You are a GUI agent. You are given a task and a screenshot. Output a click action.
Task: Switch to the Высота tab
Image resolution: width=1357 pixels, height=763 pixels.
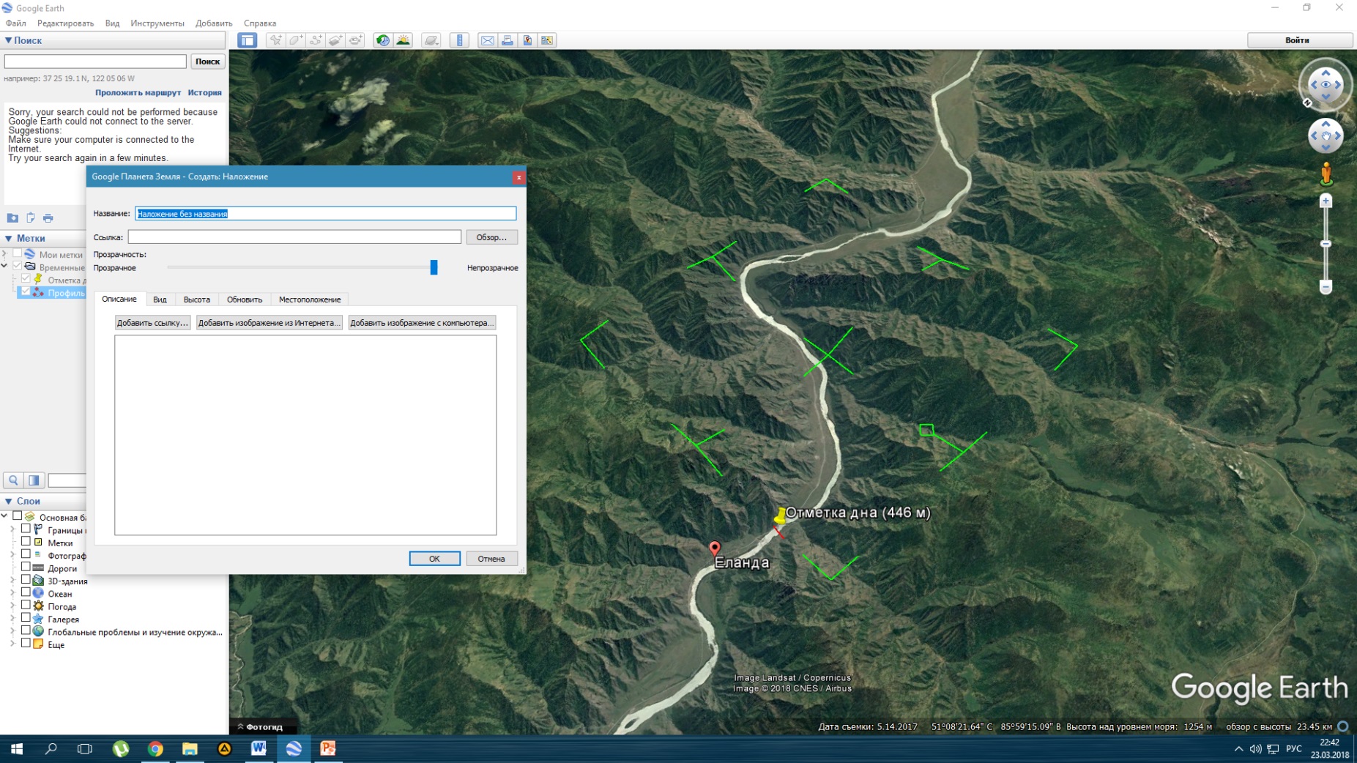pyautogui.click(x=196, y=299)
